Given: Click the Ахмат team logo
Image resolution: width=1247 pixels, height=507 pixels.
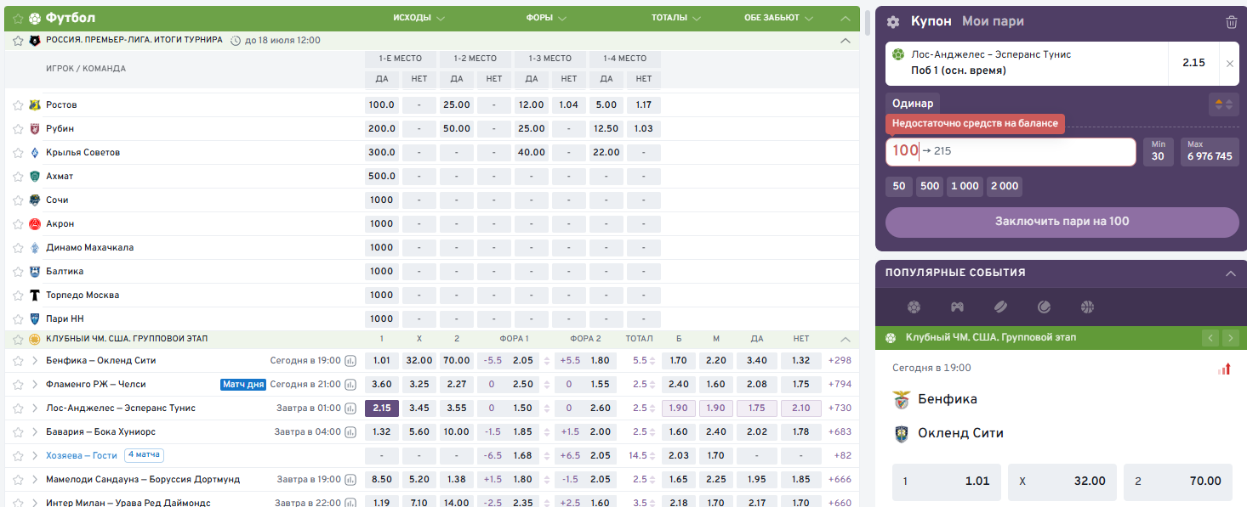Looking at the screenshot, I should point(35,177).
